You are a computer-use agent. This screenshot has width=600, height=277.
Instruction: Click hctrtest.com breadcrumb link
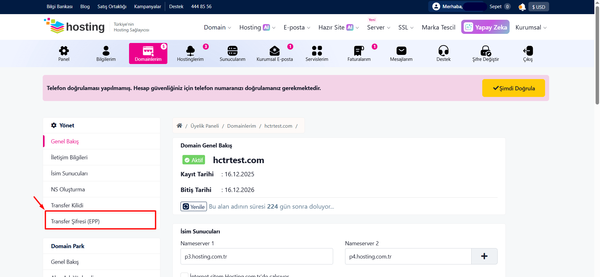[x=278, y=126]
